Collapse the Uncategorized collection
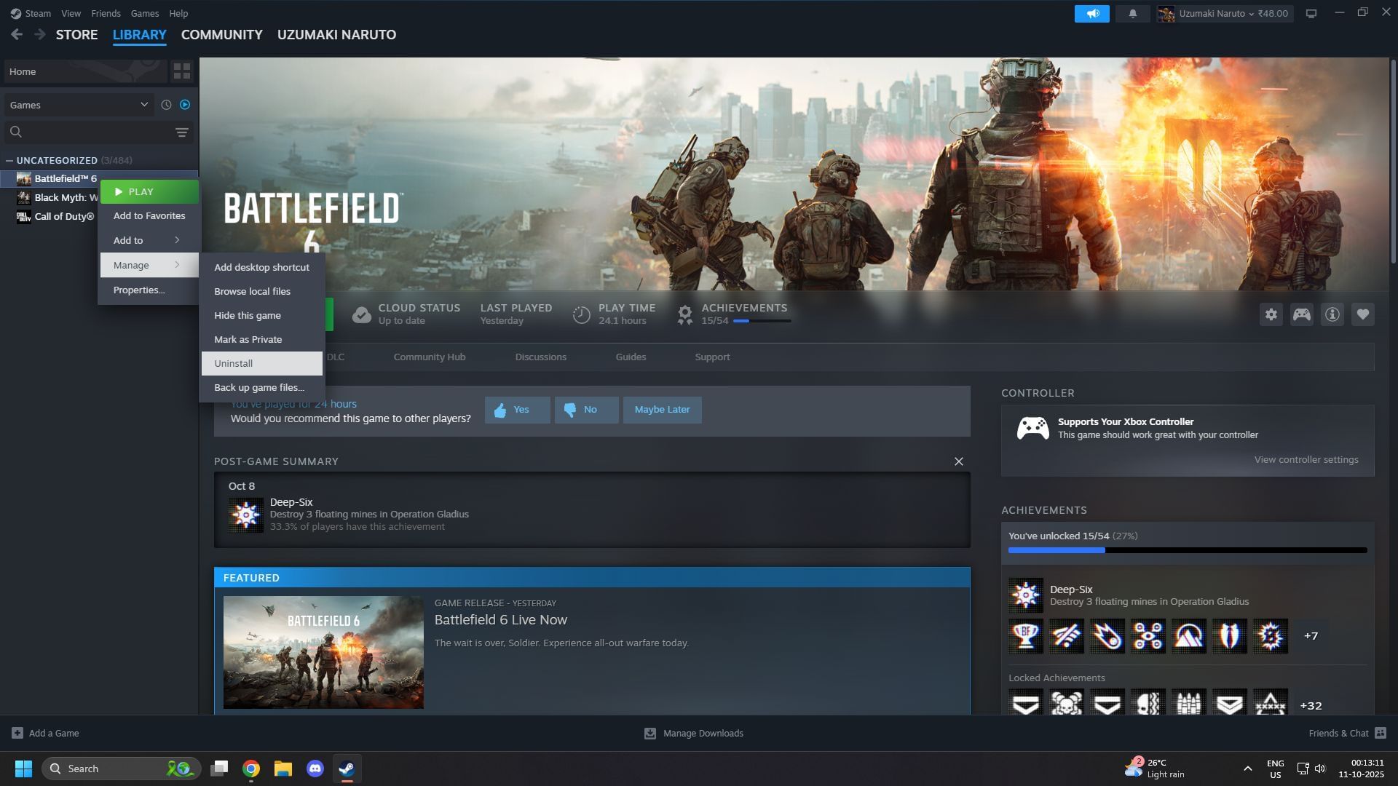 (x=9, y=160)
